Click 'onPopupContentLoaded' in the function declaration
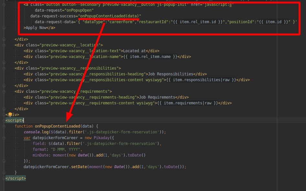The width and height of the screenshot is (306, 191). pos(58,126)
